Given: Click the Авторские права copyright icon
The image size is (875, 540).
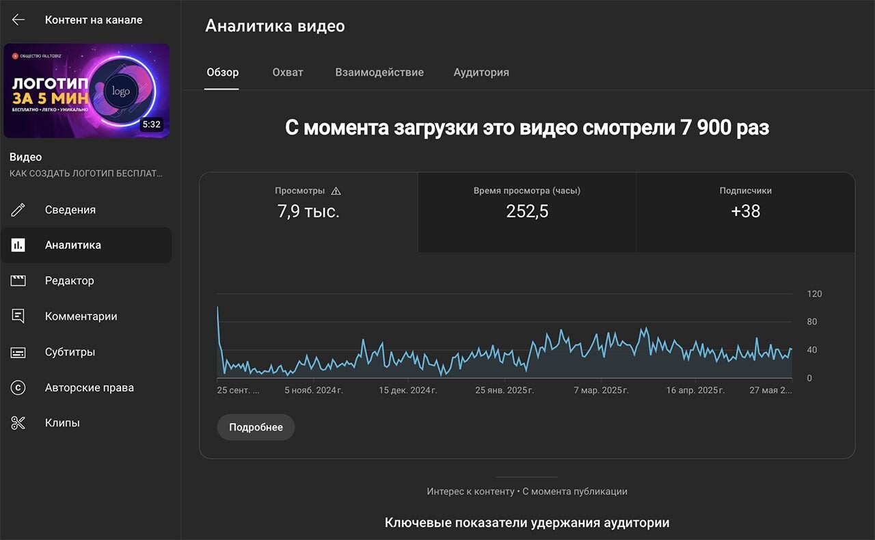Looking at the screenshot, I should coord(18,388).
